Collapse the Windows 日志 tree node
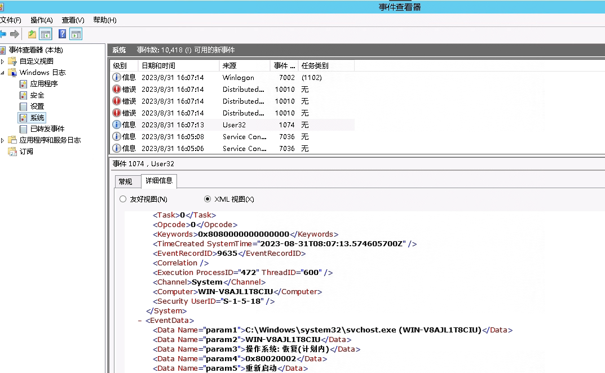 click(3, 73)
